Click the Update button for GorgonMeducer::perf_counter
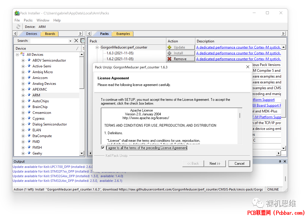 (x=181, y=47)
